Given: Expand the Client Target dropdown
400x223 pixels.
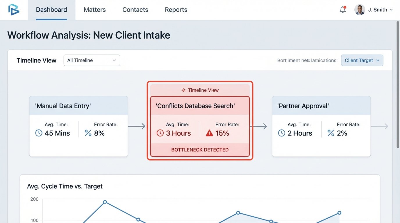Looking at the screenshot, I should click(x=362, y=60).
